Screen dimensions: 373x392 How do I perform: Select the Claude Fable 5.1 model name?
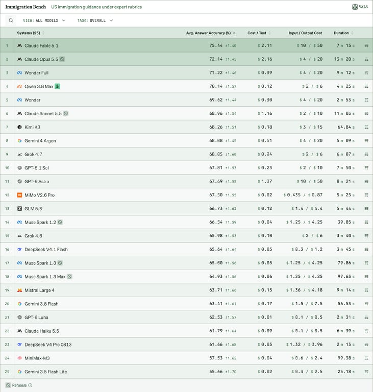[41, 46]
